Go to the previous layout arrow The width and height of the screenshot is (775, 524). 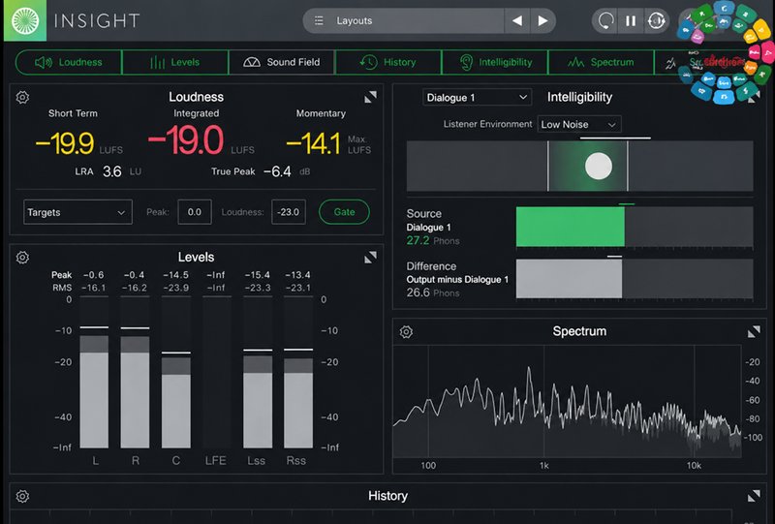(517, 20)
